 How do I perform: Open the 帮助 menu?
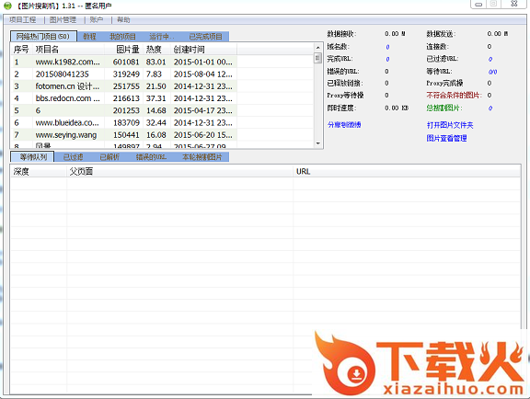(x=123, y=19)
